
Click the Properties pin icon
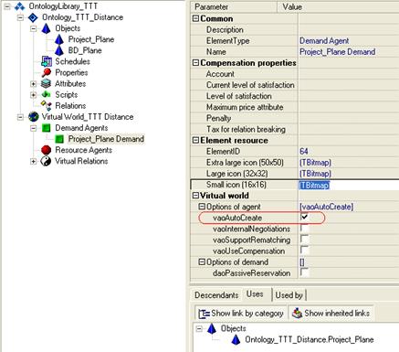tap(47, 72)
